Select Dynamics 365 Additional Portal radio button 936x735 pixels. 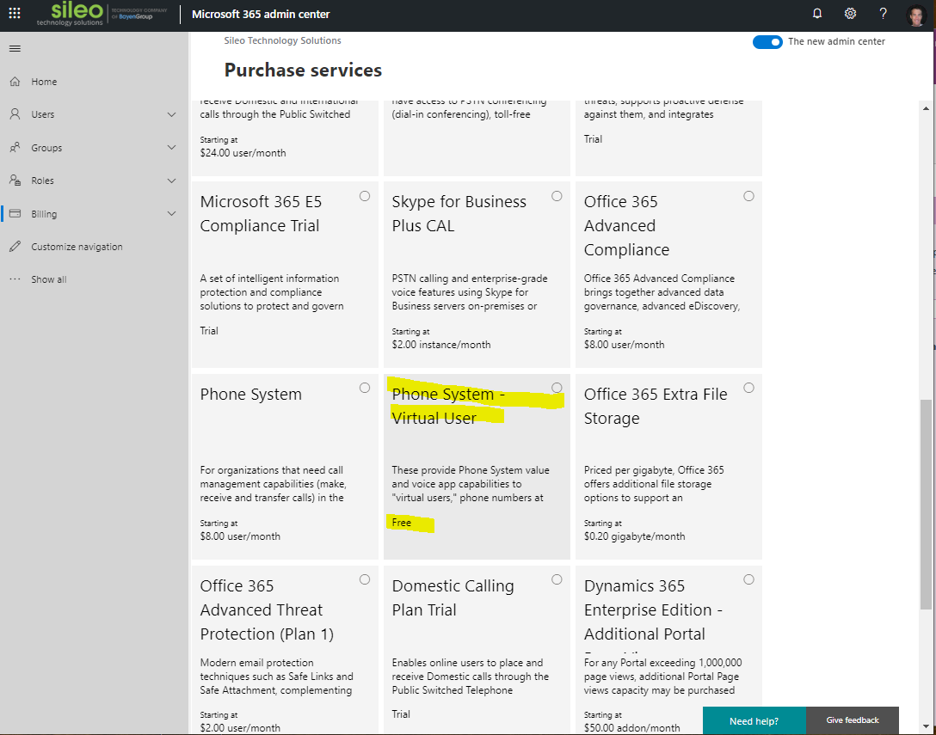click(748, 579)
